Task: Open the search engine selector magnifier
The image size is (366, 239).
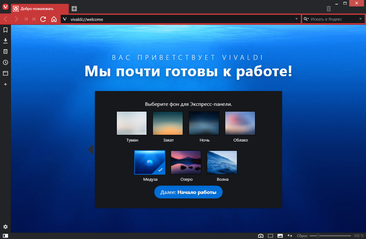Action: (x=306, y=19)
